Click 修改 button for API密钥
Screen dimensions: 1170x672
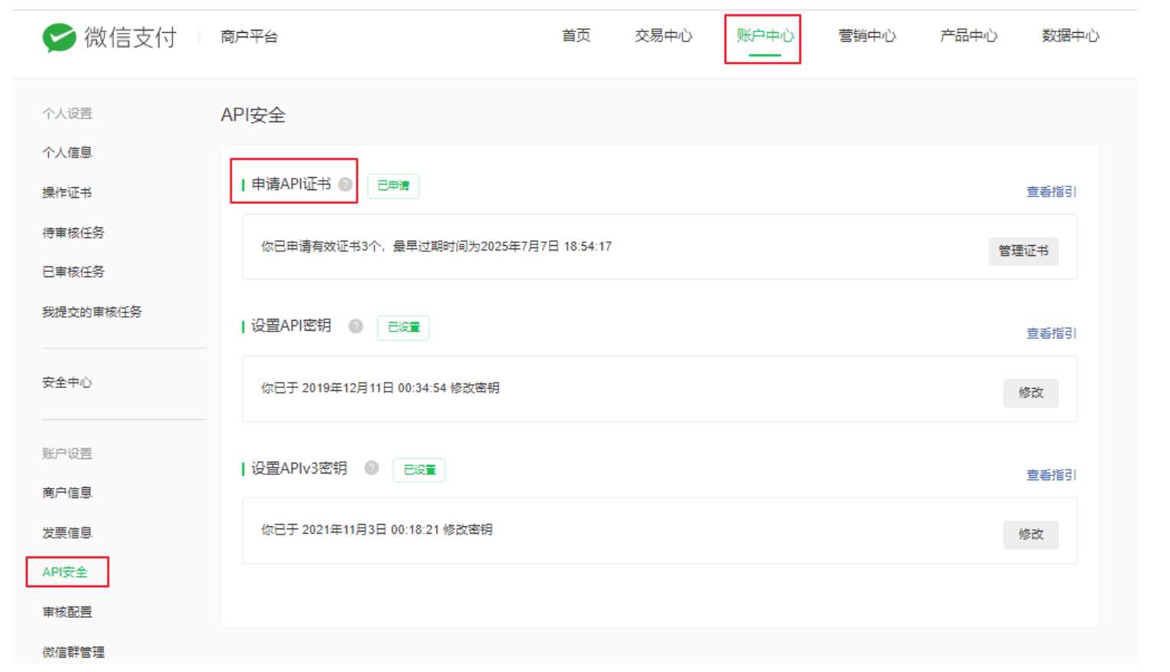point(1031,393)
